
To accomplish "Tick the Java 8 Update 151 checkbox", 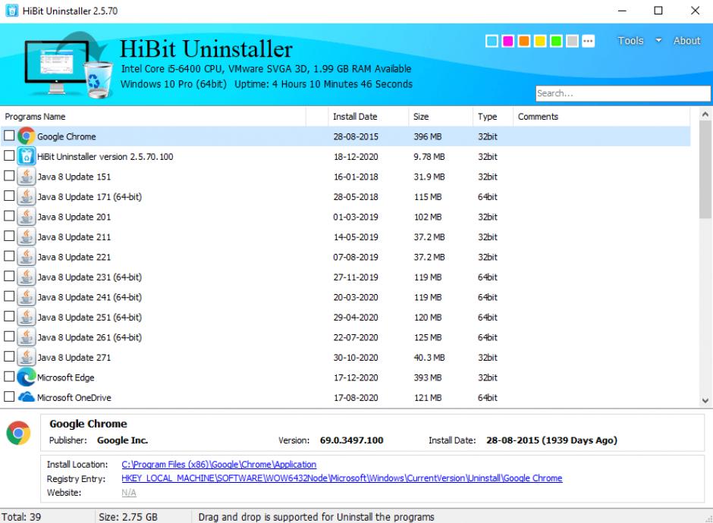I will tap(9, 175).
